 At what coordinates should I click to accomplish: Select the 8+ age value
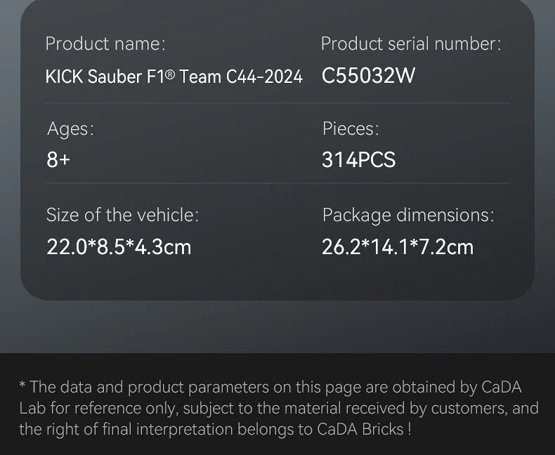(x=58, y=160)
